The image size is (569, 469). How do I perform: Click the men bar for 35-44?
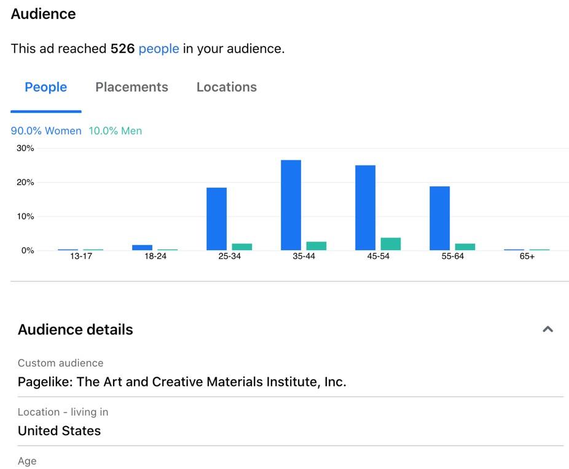(x=316, y=246)
